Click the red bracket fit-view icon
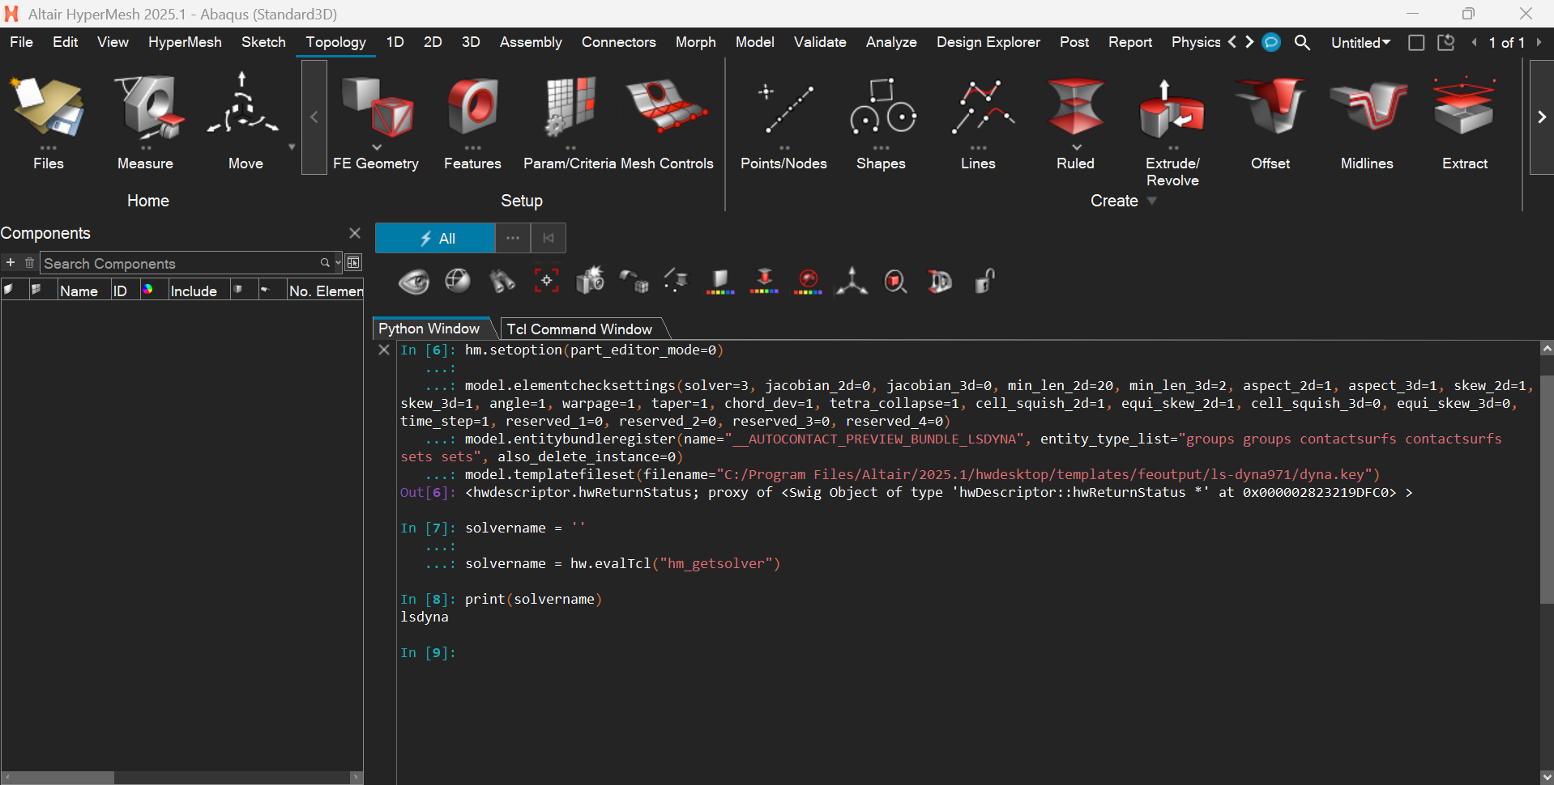Viewport: 1554px width, 785px height. point(547,281)
